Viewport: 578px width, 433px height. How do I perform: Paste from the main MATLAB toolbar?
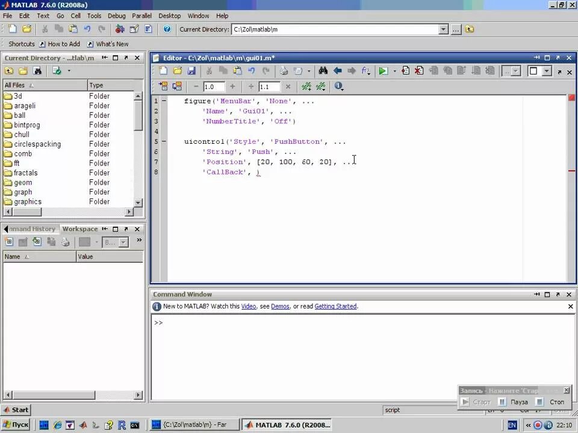73,29
